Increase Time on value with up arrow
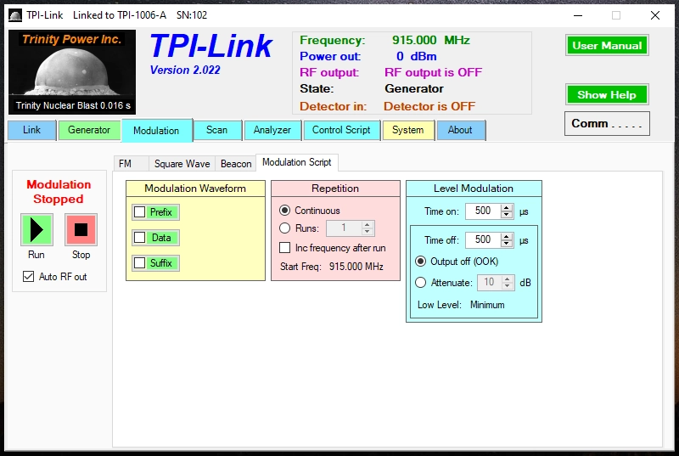 pyautogui.click(x=506, y=208)
